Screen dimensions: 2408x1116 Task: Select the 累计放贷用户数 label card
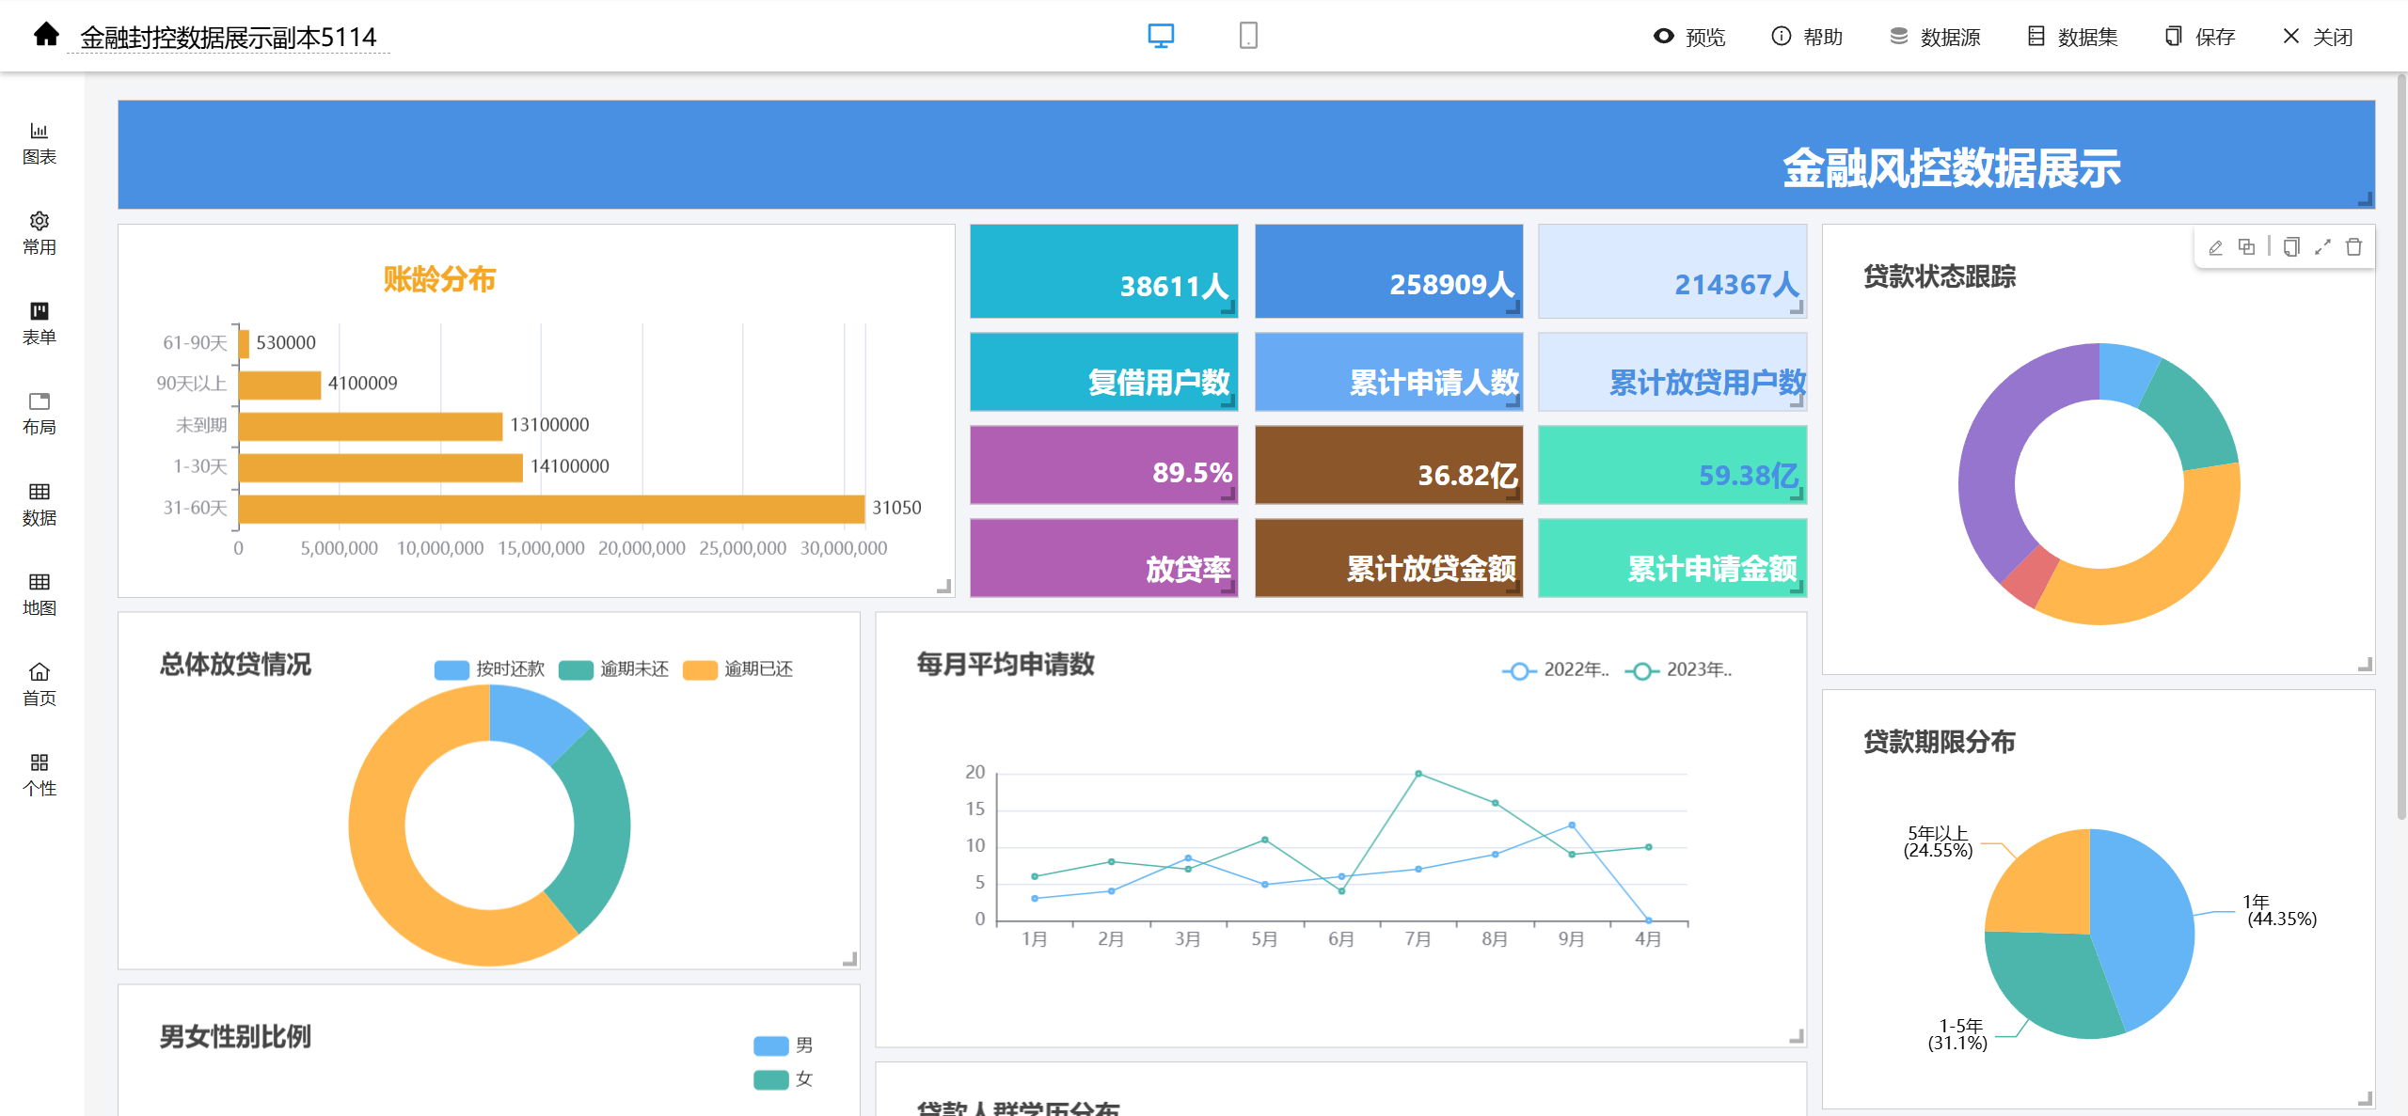click(1672, 371)
